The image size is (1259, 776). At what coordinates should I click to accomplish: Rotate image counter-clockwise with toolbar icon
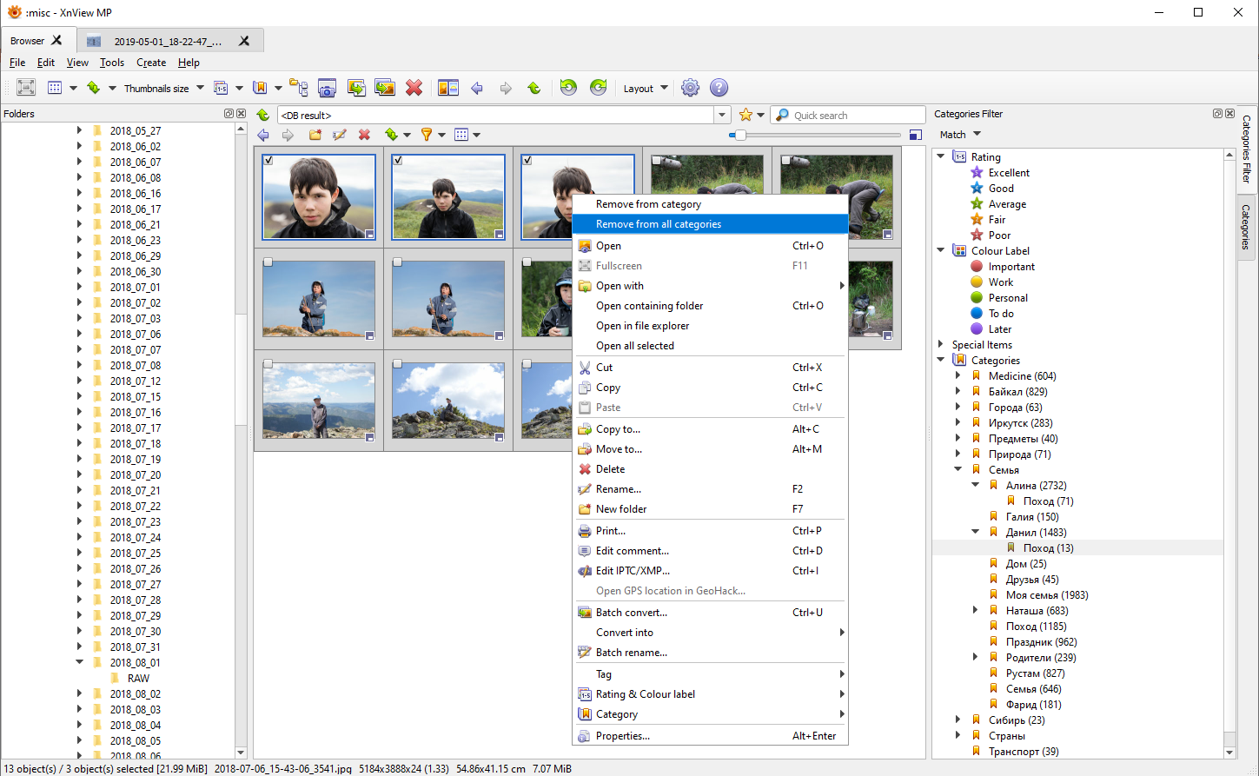(568, 88)
